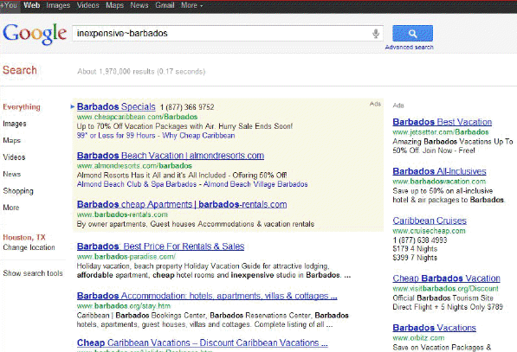
Task: Filter results by Shopping in sidebar
Action: (x=18, y=191)
